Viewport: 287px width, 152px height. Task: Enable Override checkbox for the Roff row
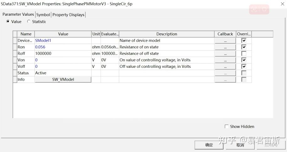[244, 54]
